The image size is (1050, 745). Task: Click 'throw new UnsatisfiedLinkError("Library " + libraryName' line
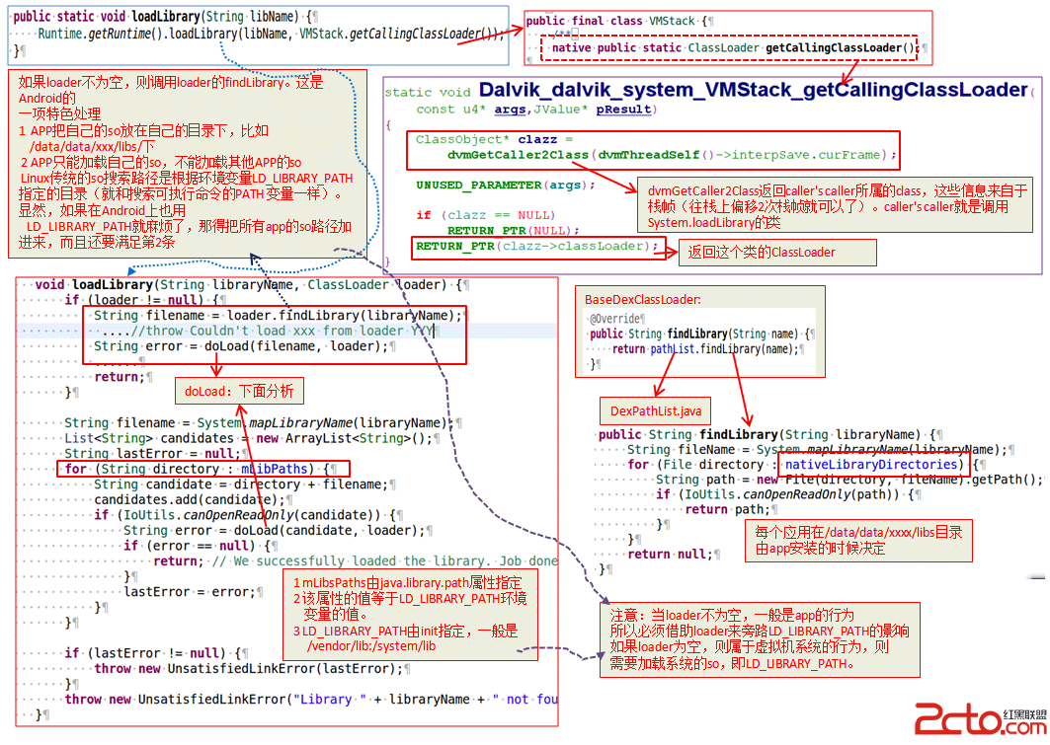tap(311, 700)
